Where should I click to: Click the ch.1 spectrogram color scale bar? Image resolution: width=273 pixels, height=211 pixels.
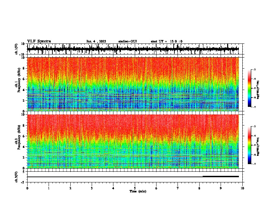pos(250,88)
